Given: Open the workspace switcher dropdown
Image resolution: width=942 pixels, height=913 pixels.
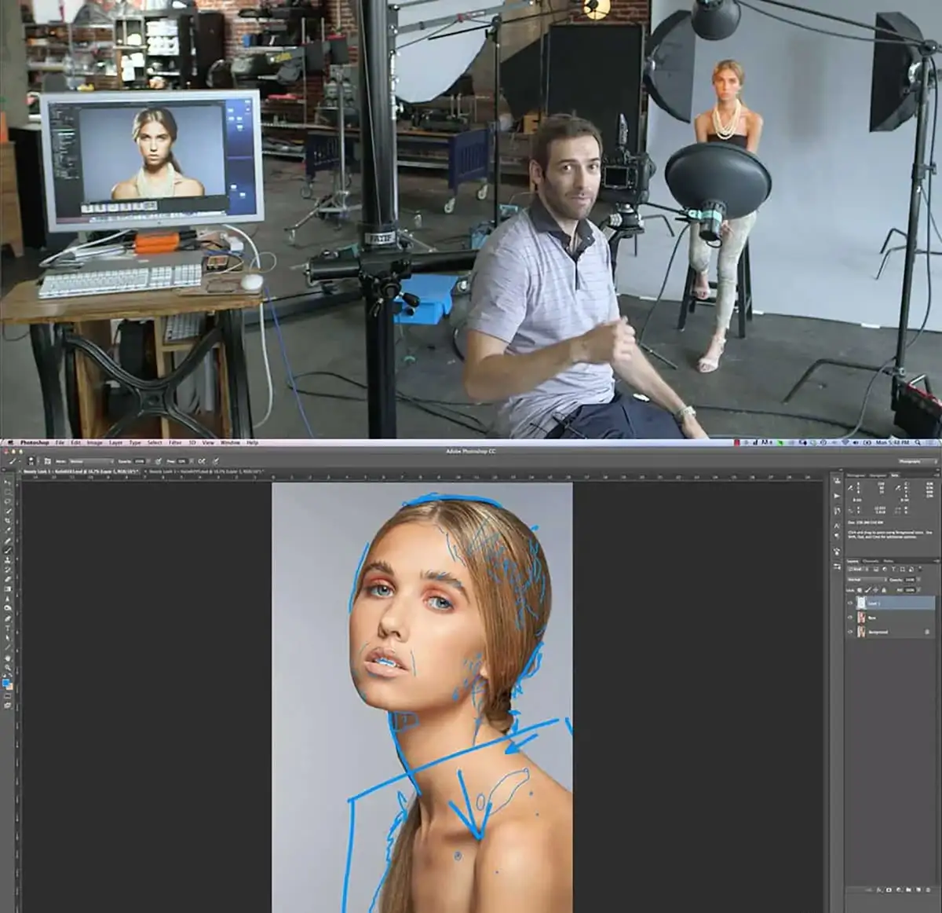Looking at the screenshot, I should (916, 461).
